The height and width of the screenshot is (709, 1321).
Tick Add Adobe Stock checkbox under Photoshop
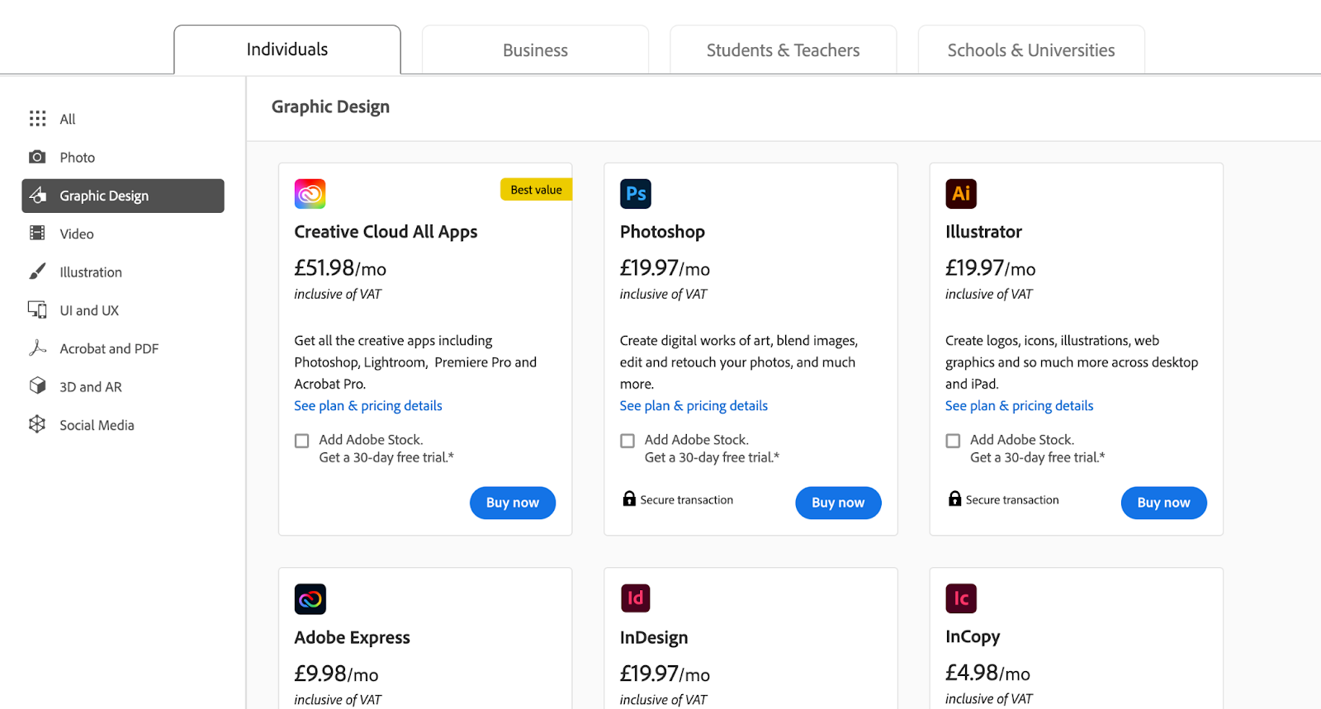tap(627, 441)
